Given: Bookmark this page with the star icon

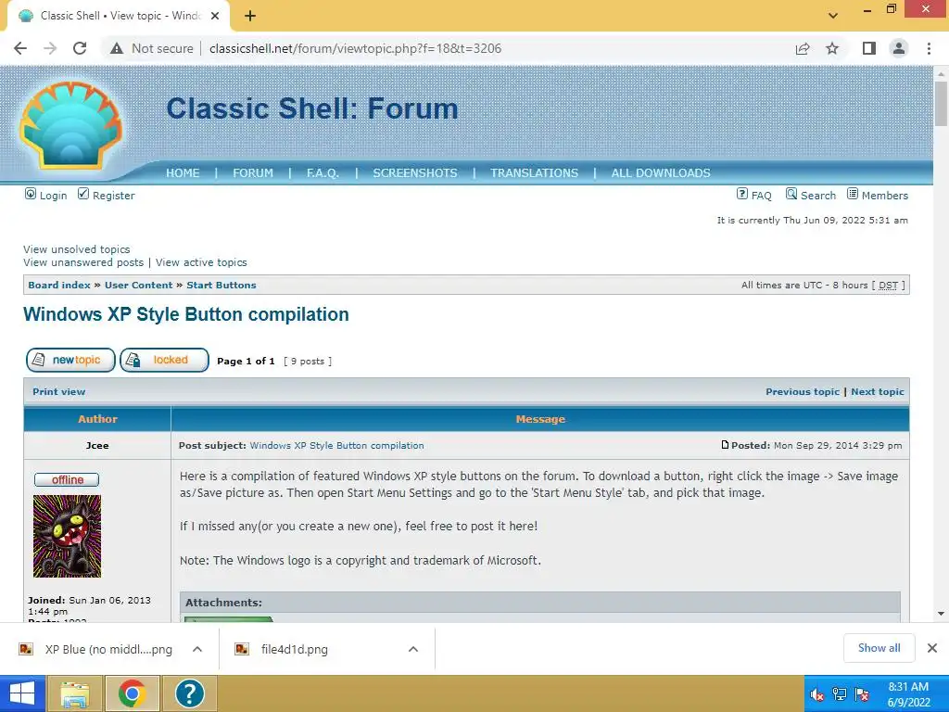Looking at the screenshot, I should click(832, 48).
